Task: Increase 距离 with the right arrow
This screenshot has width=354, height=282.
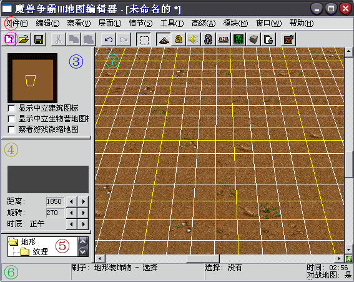Action: pos(83,201)
